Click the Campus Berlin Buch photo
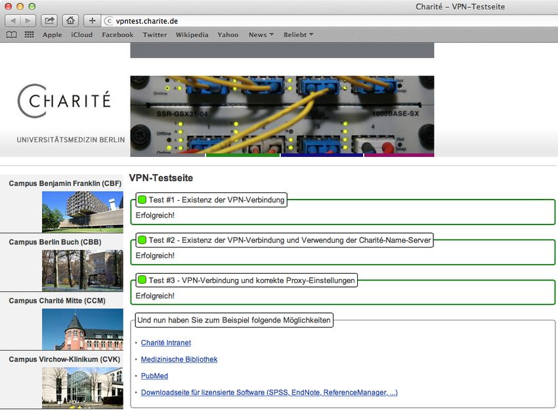Viewport: 558px width, 411px height. [83, 270]
